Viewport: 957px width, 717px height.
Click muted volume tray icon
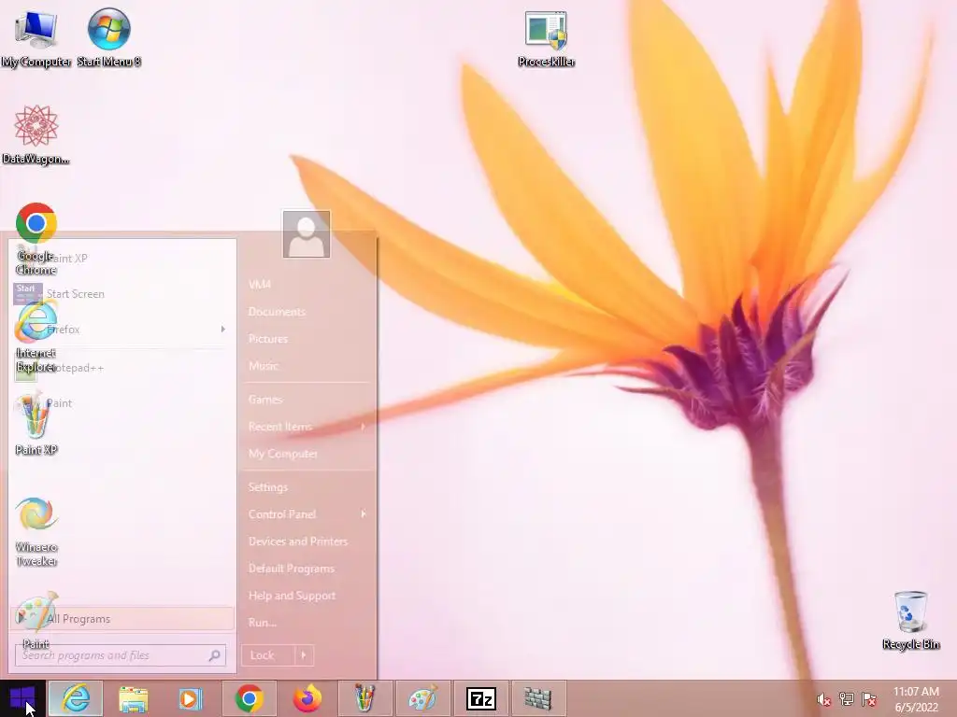point(823,699)
